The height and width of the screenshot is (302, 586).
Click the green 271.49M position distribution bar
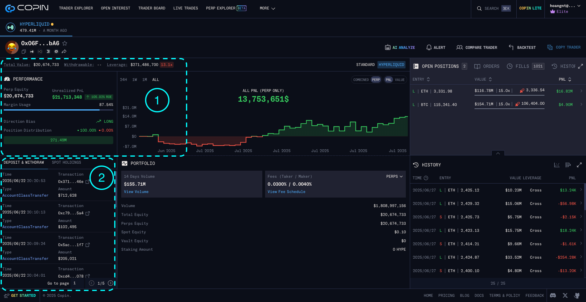coord(58,140)
